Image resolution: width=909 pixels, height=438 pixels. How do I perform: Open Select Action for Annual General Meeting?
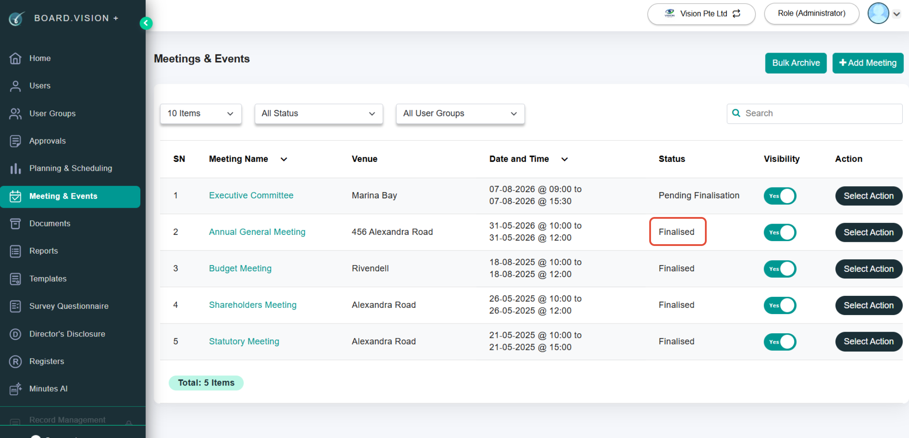tap(869, 233)
